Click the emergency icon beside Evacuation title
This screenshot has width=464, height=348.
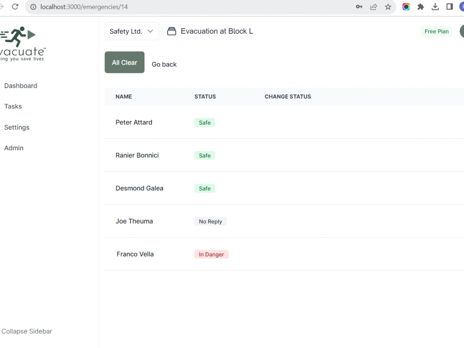click(x=172, y=31)
